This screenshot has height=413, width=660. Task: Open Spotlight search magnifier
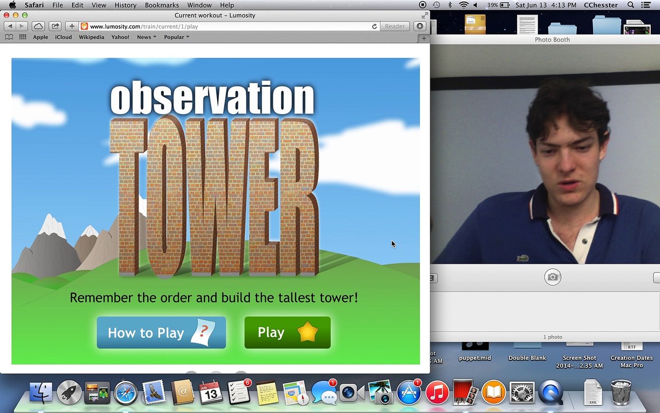point(631,5)
